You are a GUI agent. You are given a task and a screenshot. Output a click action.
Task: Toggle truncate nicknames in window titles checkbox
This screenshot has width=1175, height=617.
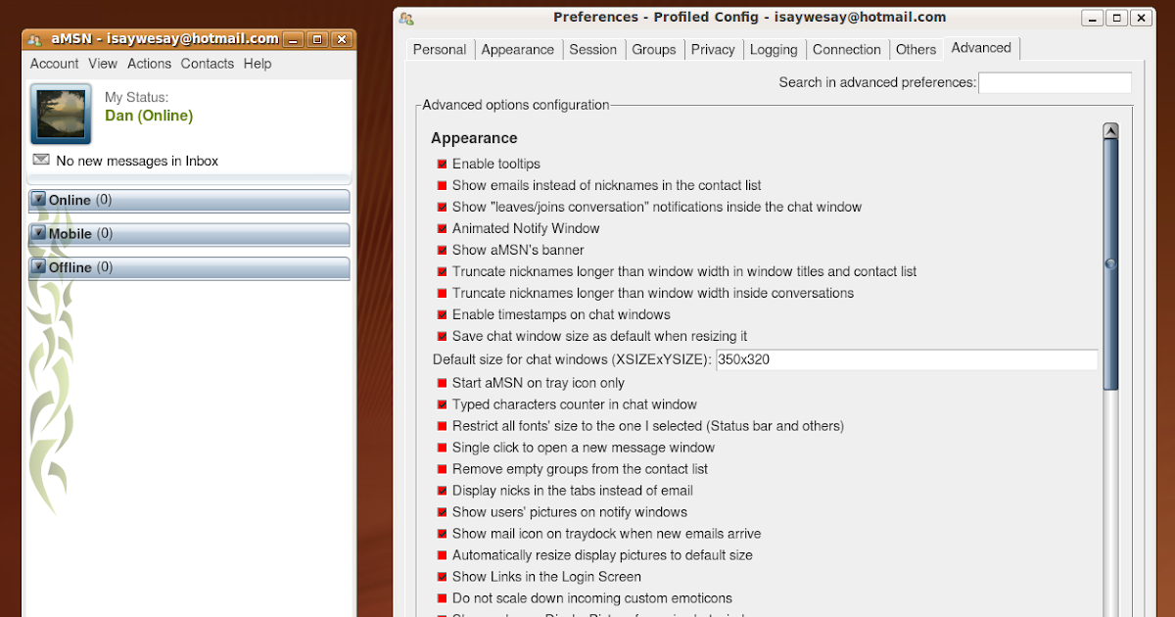click(443, 271)
